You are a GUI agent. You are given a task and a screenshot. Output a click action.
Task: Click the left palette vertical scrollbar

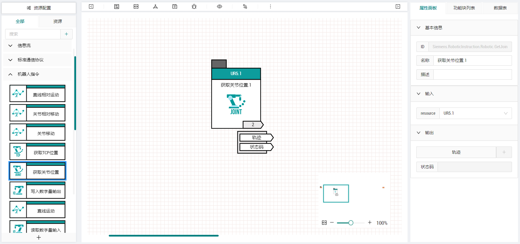click(x=75, y=93)
